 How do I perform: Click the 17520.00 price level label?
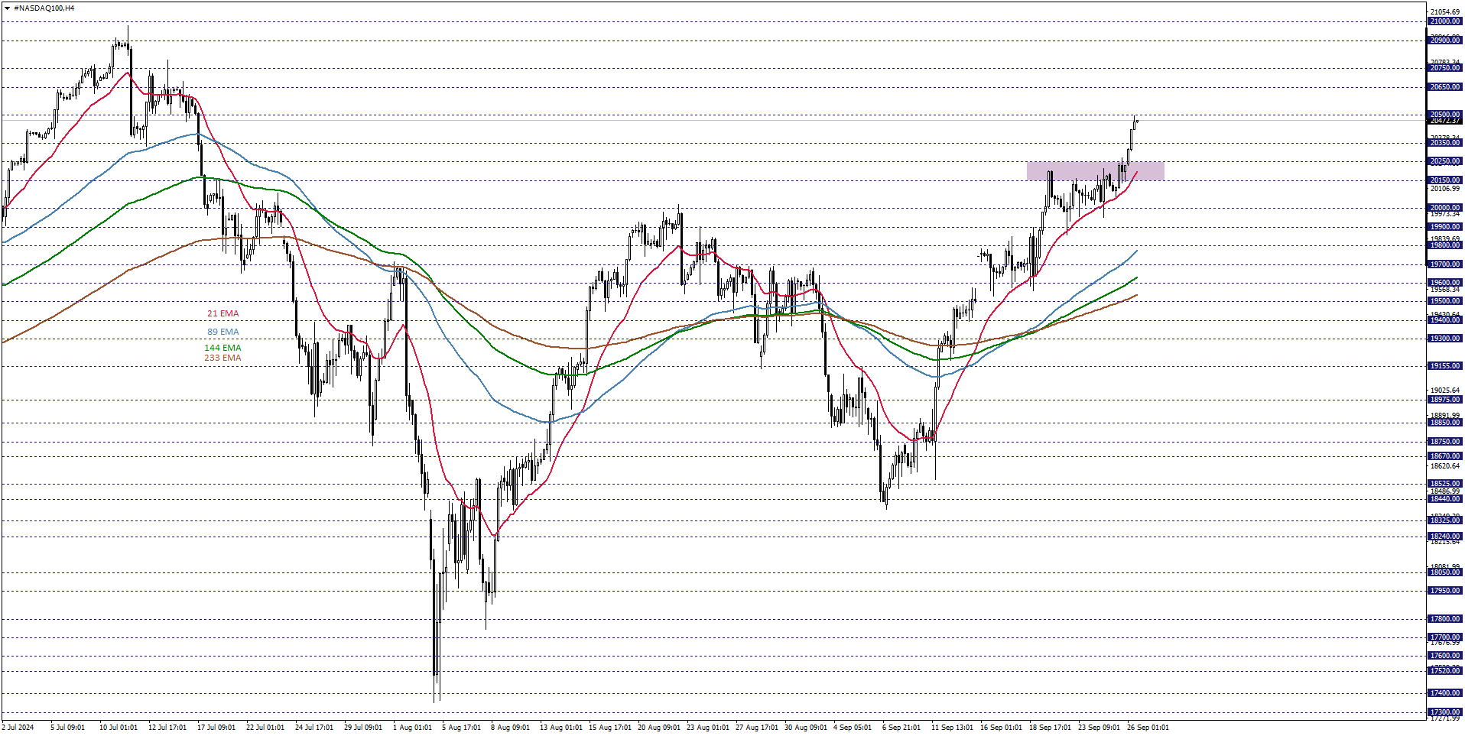click(1445, 671)
